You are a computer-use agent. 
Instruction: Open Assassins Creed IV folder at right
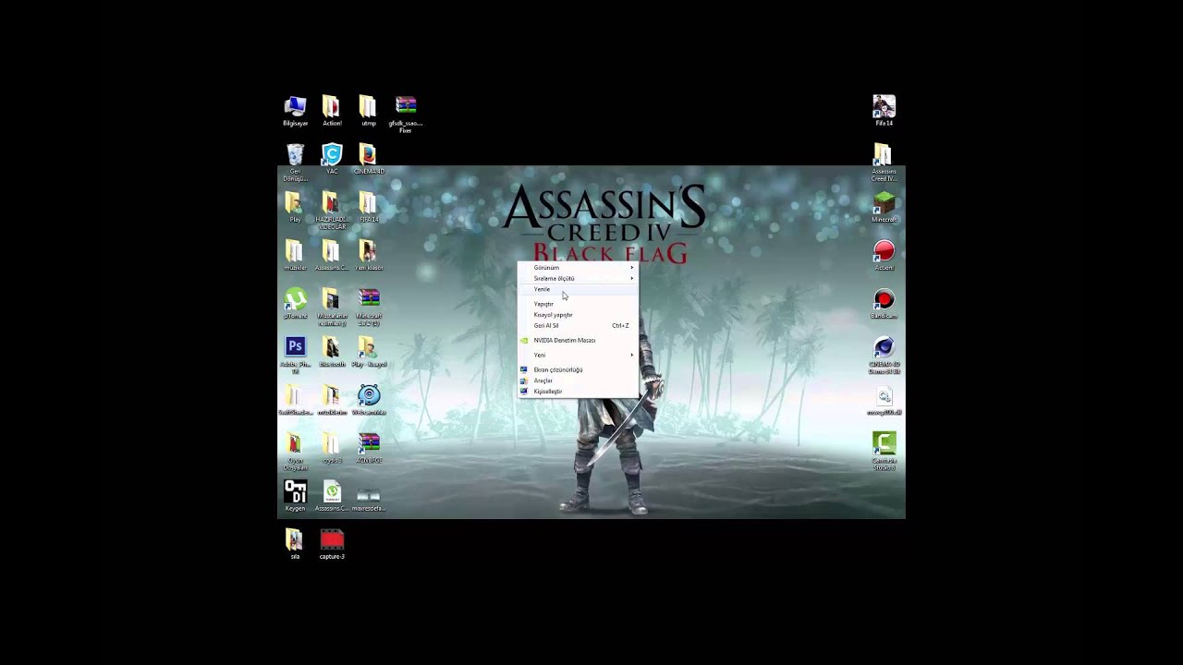pyautogui.click(x=884, y=163)
